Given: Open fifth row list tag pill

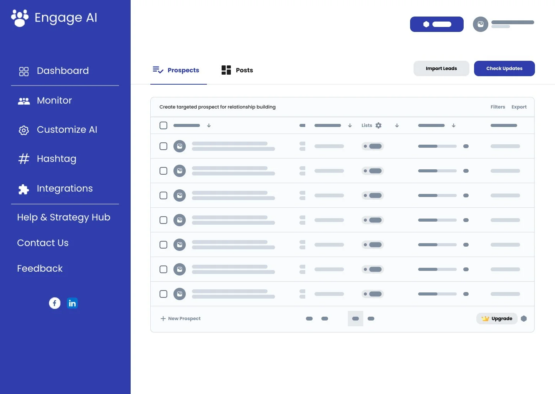Looking at the screenshot, I should 373,245.
